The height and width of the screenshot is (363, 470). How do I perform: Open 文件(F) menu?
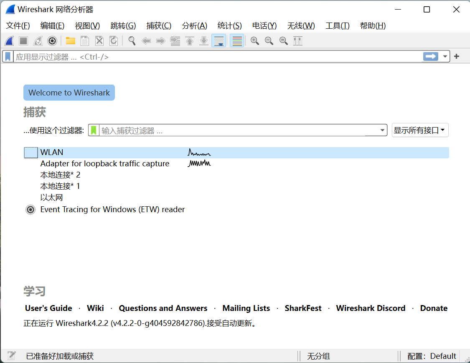[18, 26]
